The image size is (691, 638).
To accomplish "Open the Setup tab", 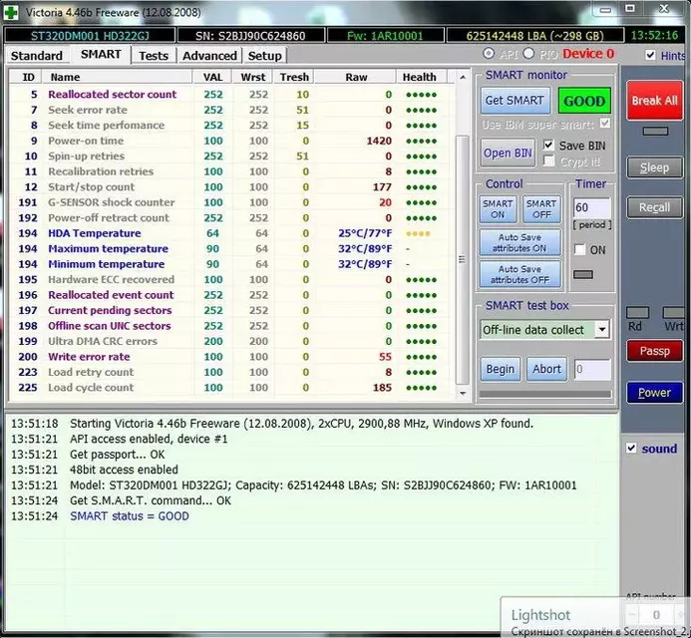I will click(264, 56).
